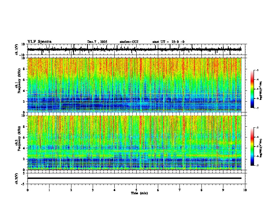Click the ch.1 "Frequency (kHz)" axis label
Image resolution: width=276 pixels, height=213 pixels.
pyautogui.click(x=19, y=81)
